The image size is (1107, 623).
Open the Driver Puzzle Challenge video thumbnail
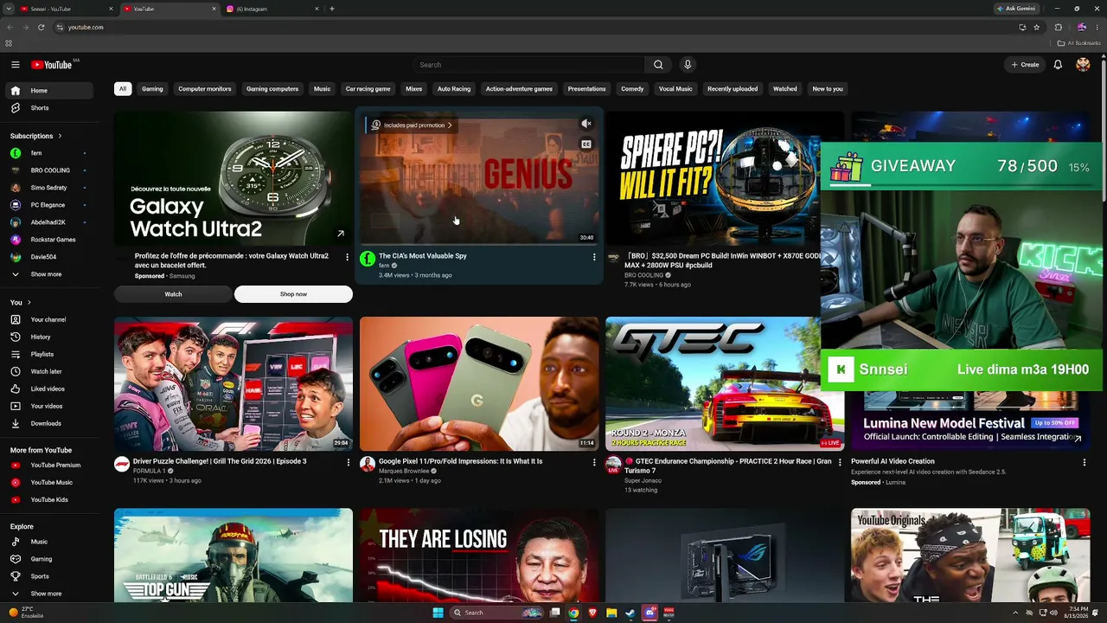tap(234, 383)
